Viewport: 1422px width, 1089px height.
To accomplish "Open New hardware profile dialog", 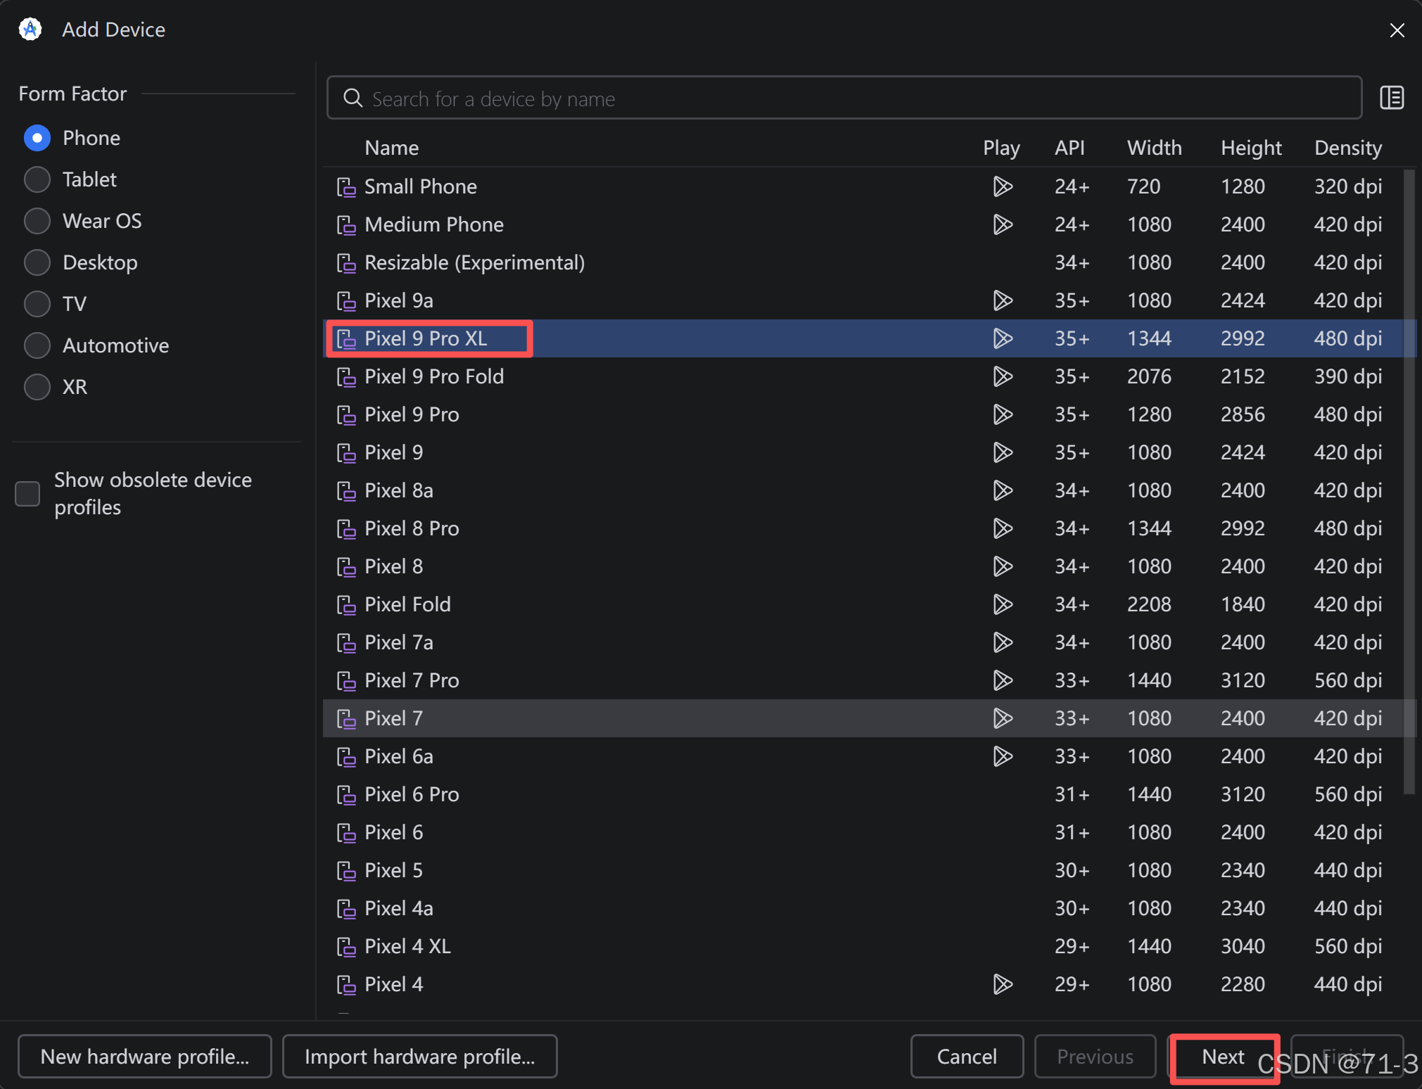I will (145, 1057).
